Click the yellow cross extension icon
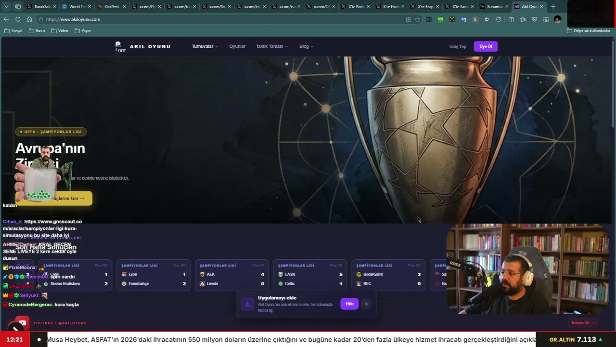This screenshot has width=616, height=347. coord(452,19)
